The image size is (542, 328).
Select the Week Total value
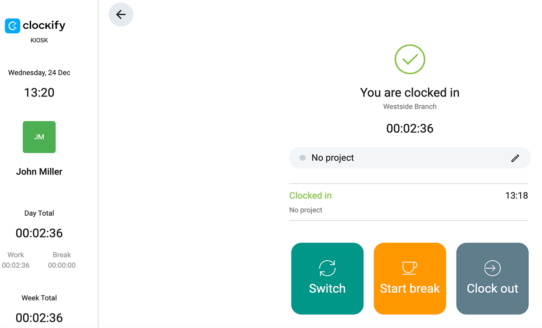(39, 318)
